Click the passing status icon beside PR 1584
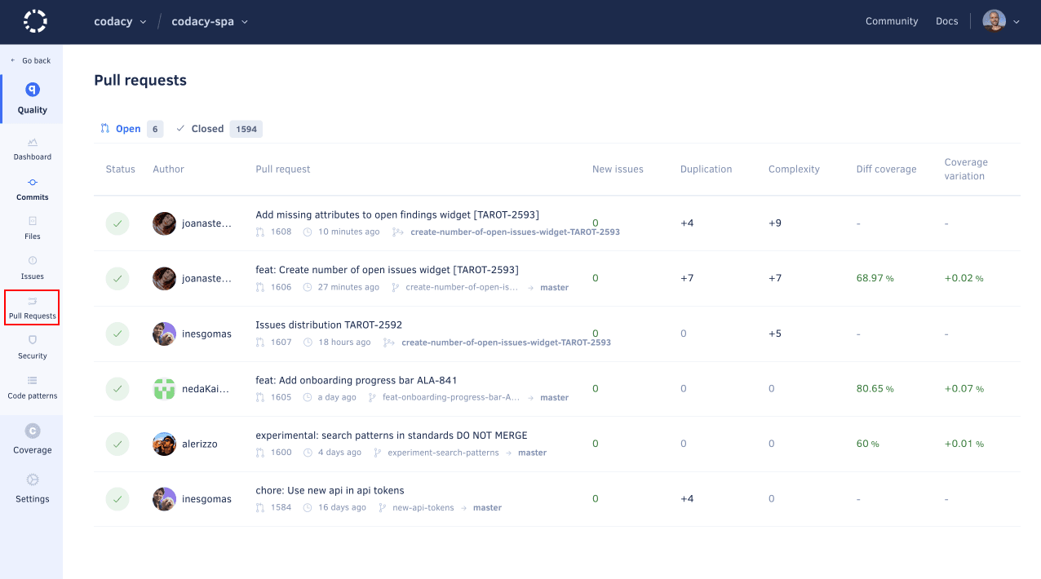The image size is (1041, 579). coord(117,498)
